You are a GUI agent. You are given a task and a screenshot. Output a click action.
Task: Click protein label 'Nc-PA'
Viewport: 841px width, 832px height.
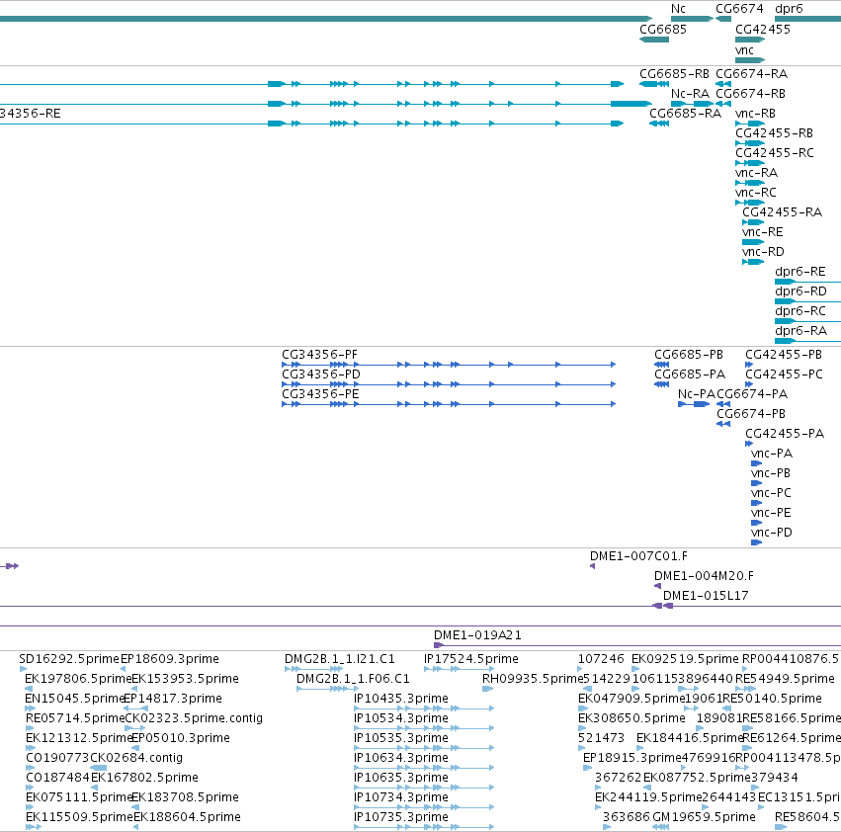[x=697, y=394]
